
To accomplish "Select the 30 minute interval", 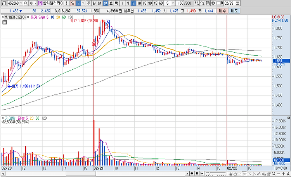I will tap(150, 3).
